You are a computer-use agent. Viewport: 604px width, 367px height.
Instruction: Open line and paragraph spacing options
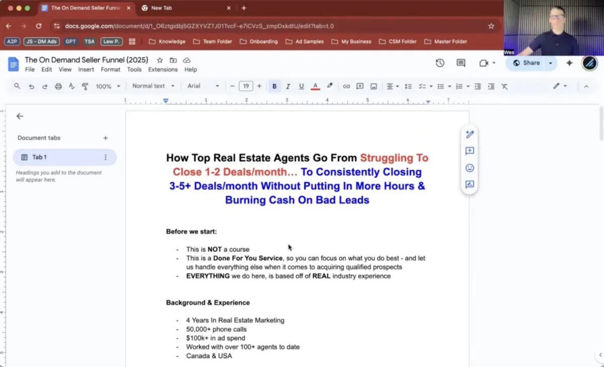click(408, 86)
